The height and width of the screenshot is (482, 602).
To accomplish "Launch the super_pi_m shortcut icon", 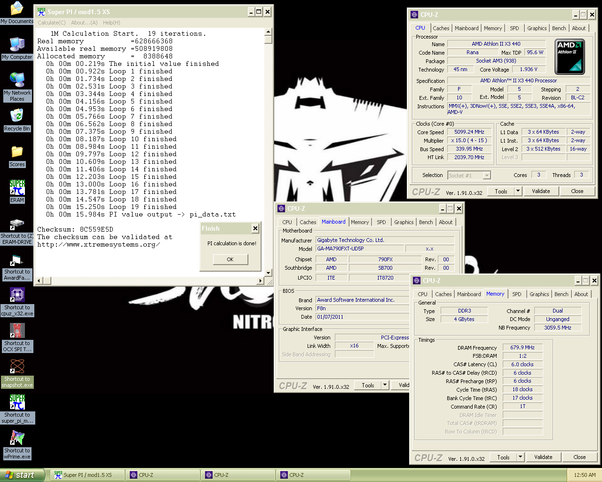I will tap(17, 410).
